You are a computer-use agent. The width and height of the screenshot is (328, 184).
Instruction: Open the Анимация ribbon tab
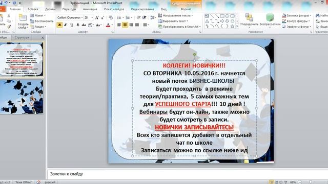(x=90, y=9)
